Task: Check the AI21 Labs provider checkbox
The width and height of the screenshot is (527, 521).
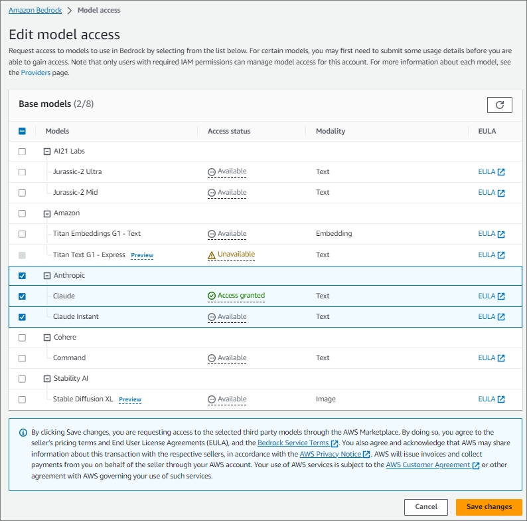Action: point(22,152)
